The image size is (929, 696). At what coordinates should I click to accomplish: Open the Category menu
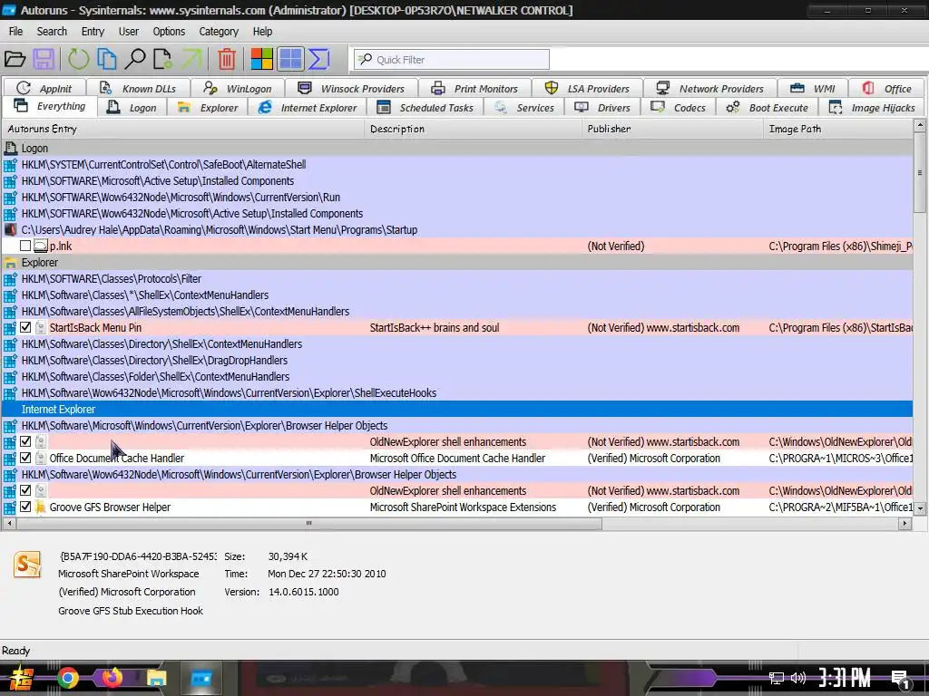coord(219,32)
